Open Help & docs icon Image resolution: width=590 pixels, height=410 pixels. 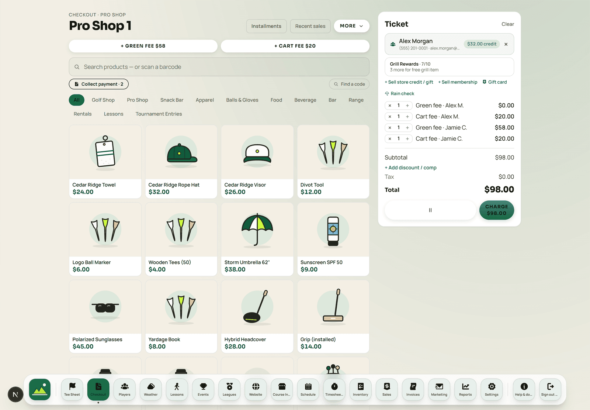(524, 389)
